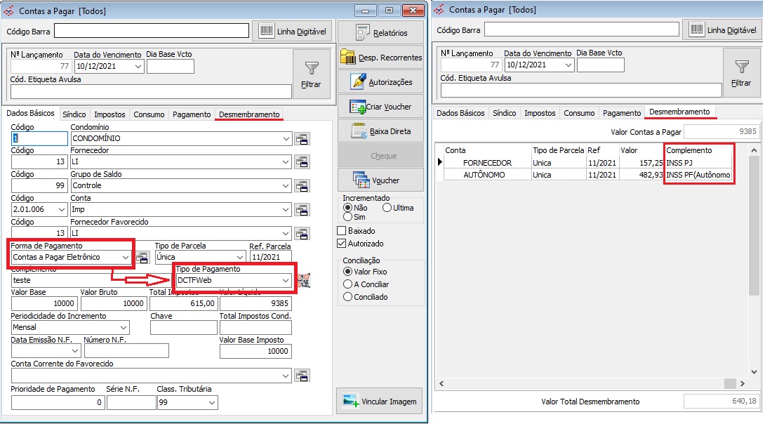Image resolution: width=765 pixels, height=424 pixels.
Task: Click the lookup icon beside Fornecedor Favorecido
Action: [x=302, y=234]
